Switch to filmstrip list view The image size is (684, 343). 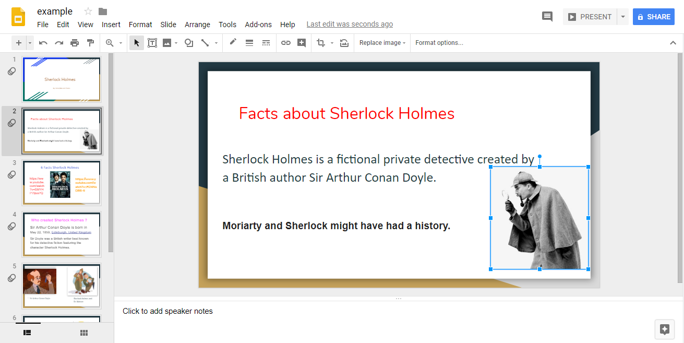tap(28, 333)
